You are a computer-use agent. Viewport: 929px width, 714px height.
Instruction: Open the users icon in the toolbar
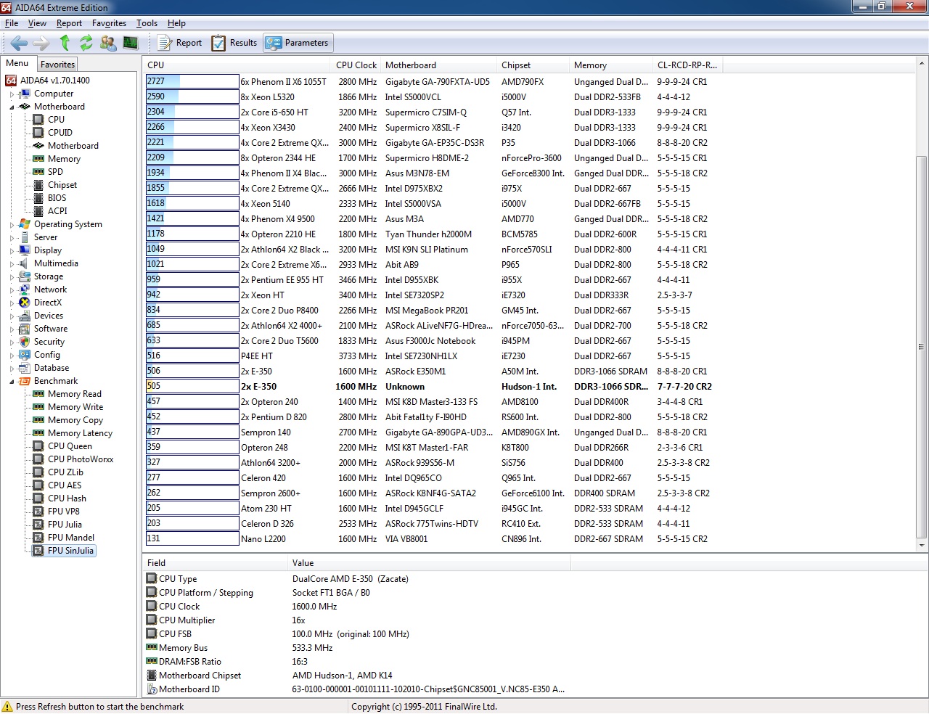(108, 43)
